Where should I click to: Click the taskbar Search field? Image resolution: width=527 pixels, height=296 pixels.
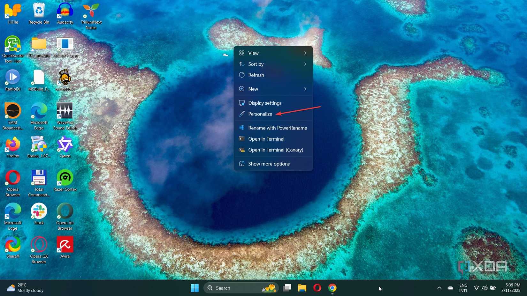236,287
